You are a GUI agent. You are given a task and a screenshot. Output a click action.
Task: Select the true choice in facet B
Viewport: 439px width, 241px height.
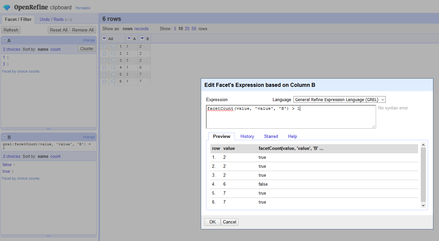(x=6, y=171)
